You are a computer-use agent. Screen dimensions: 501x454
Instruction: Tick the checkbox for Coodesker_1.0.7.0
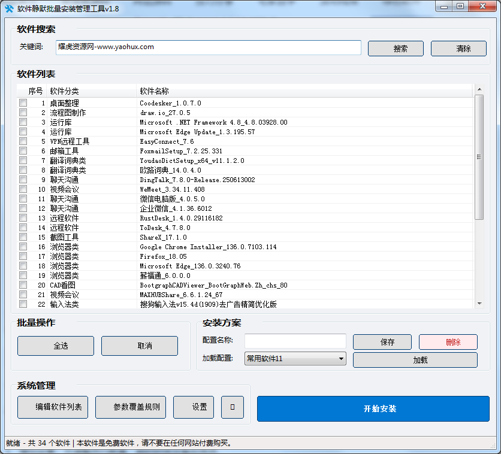click(x=23, y=103)
